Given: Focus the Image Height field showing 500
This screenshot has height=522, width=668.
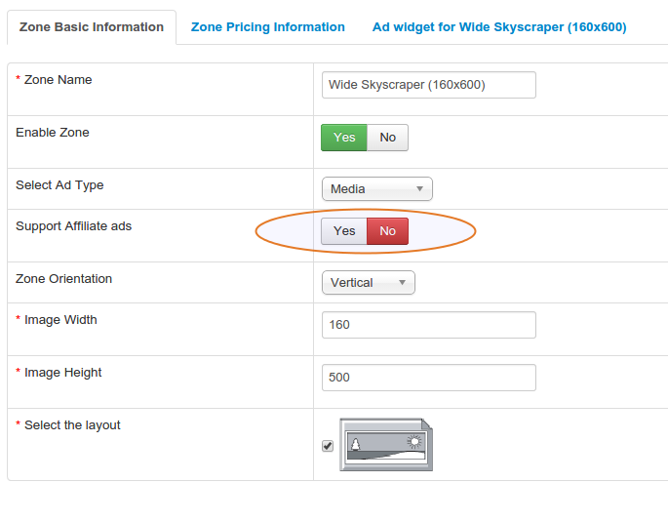Looking at the screenshot, I should pyautogui.click(x=428, y=378).
